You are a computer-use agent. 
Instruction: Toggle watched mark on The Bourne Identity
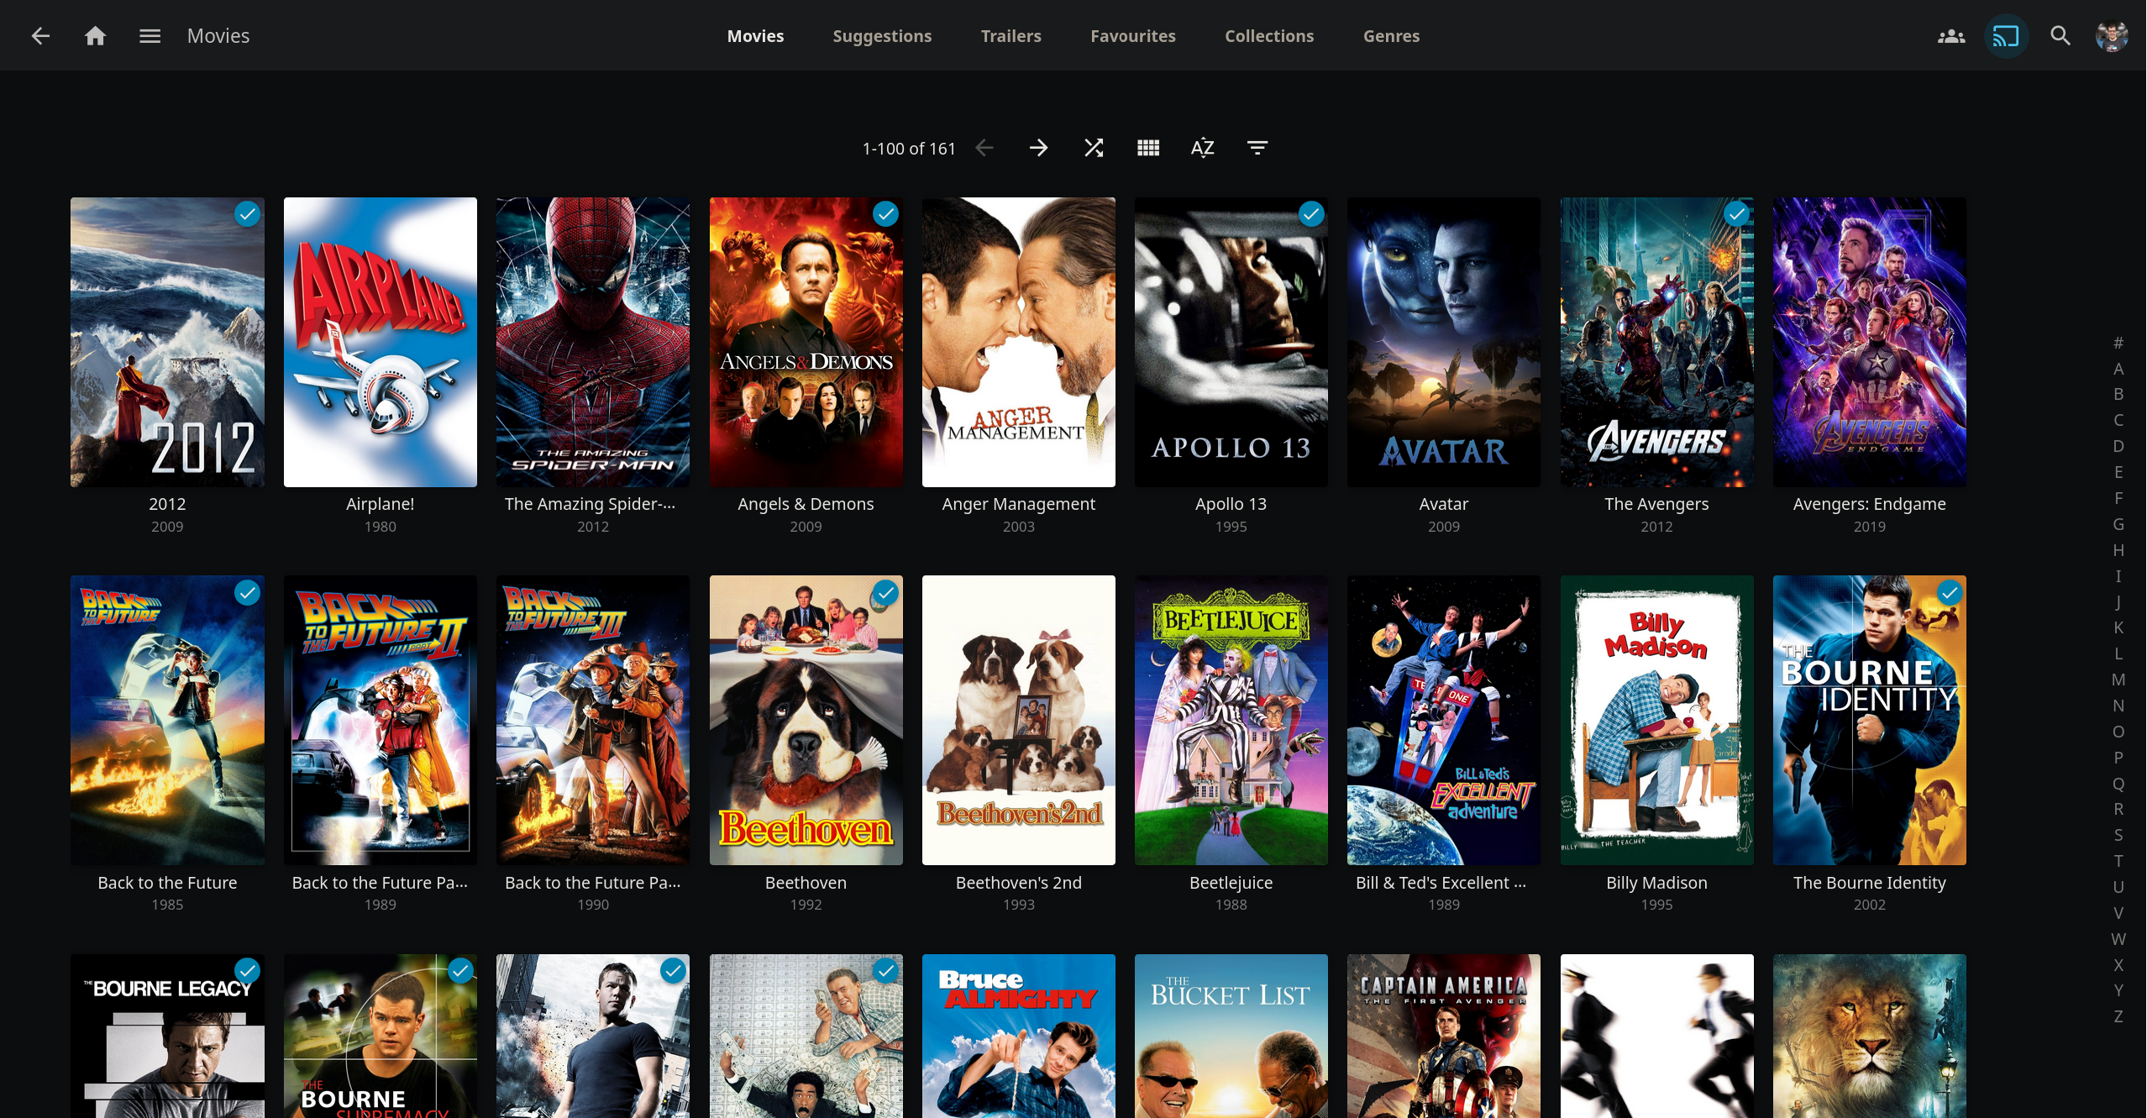(1949, 593)
